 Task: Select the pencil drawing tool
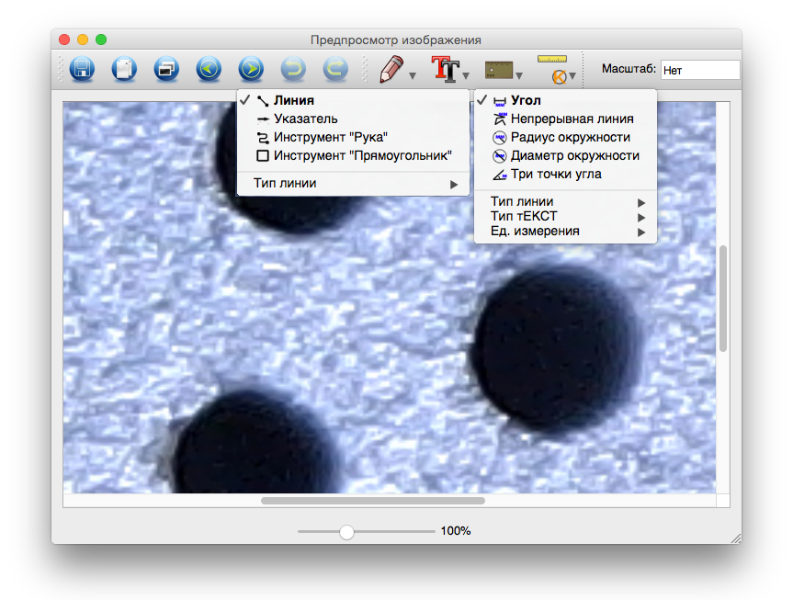point(391,69)
